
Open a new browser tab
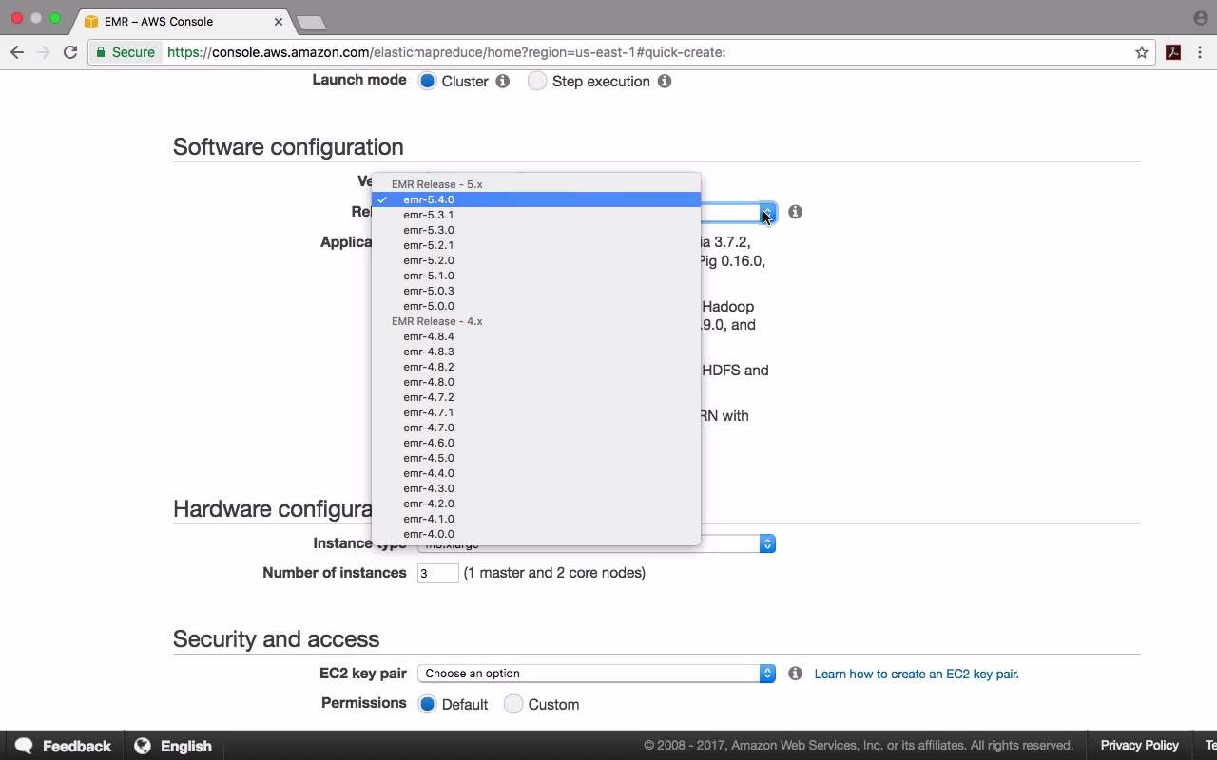(311, 22)
